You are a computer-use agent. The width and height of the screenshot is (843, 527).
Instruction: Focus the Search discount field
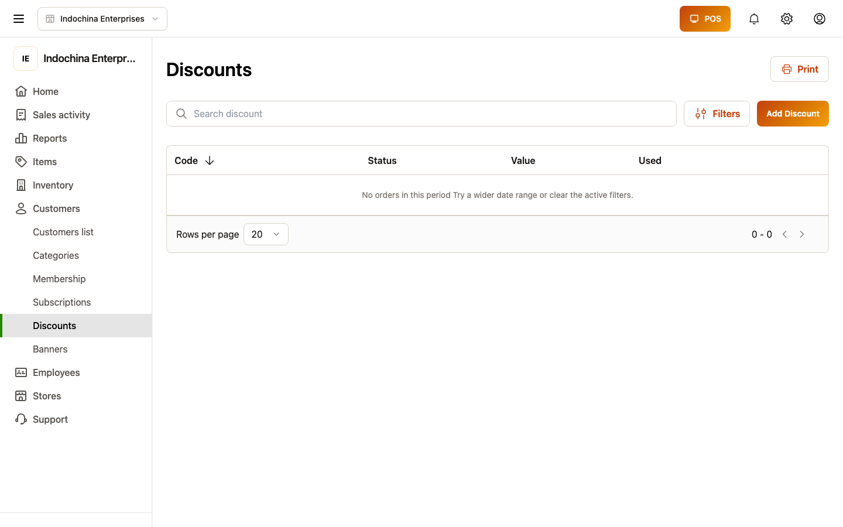[x=421, y=114]
